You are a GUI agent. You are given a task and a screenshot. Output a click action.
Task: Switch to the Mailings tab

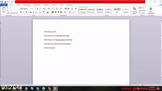(46, 5)
